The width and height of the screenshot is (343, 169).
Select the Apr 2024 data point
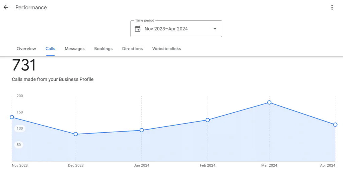(335, 125)
